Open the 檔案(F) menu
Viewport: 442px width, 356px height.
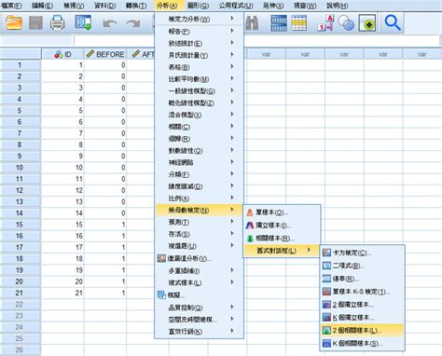12,6
